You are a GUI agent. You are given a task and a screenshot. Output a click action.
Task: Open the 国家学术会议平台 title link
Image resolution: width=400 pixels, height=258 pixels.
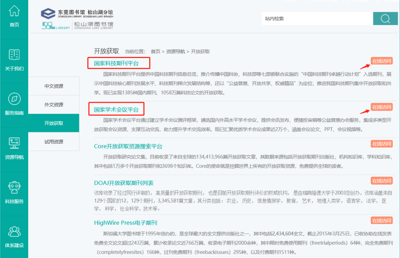[x=116, y=109]
